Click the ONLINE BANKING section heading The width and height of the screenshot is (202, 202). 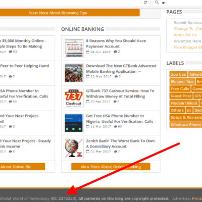tap(82, 29)
